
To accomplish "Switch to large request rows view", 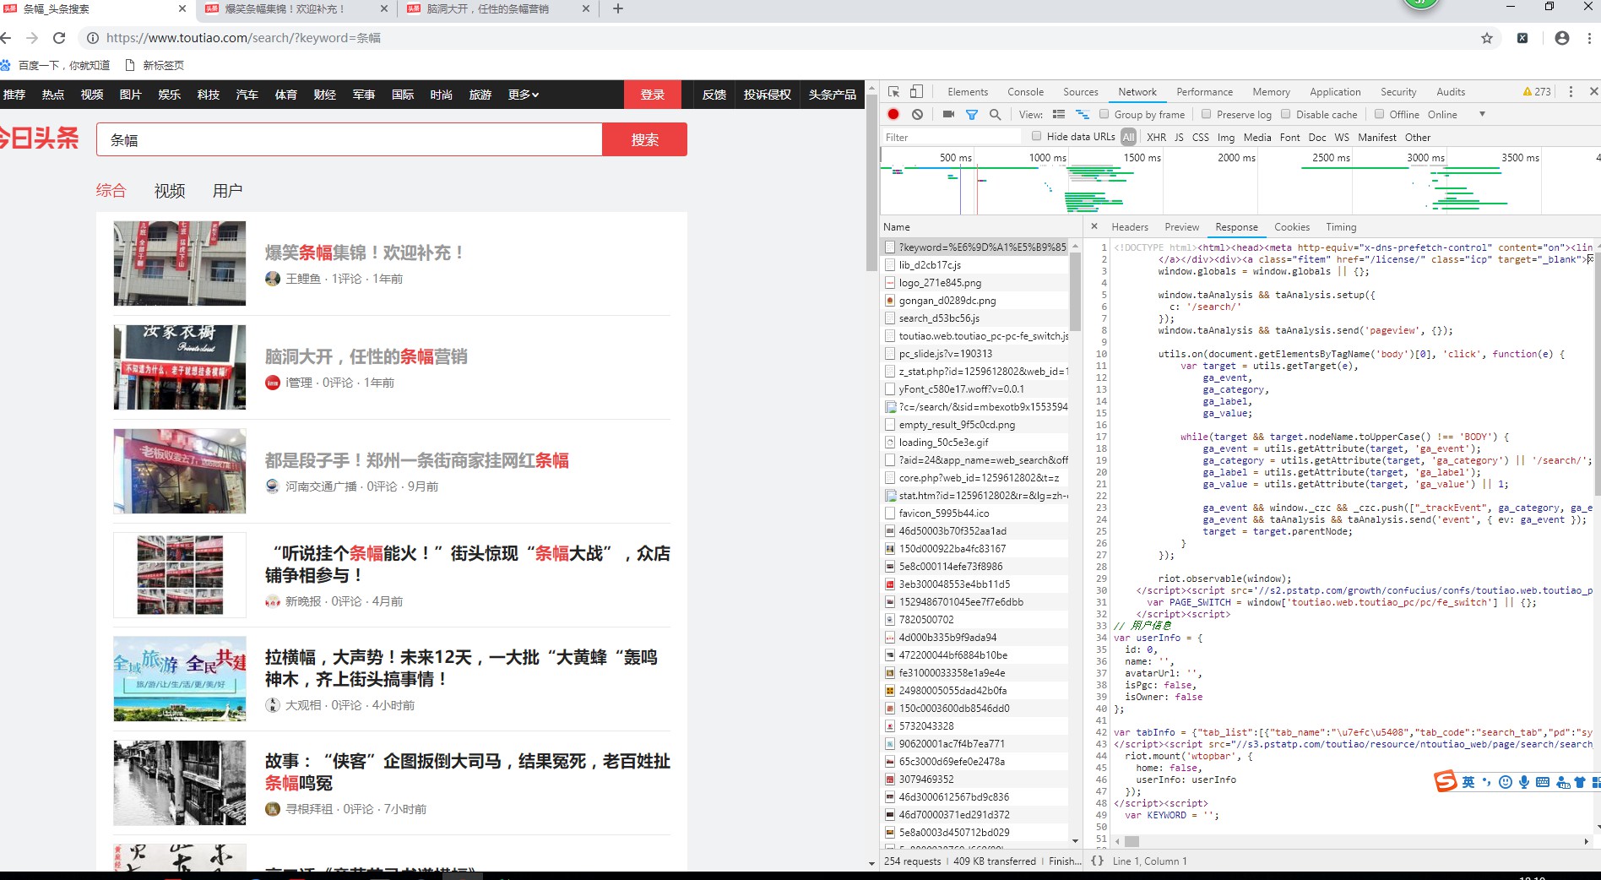I will (1059, 114).
